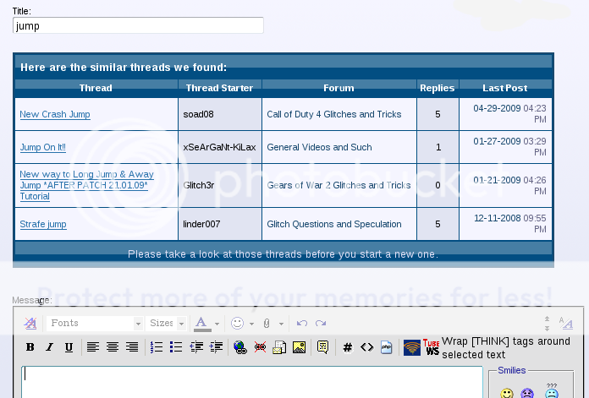This screenshot has width=589, height=398.
Task: Click the smiley face insert icon
Action: 238,323
